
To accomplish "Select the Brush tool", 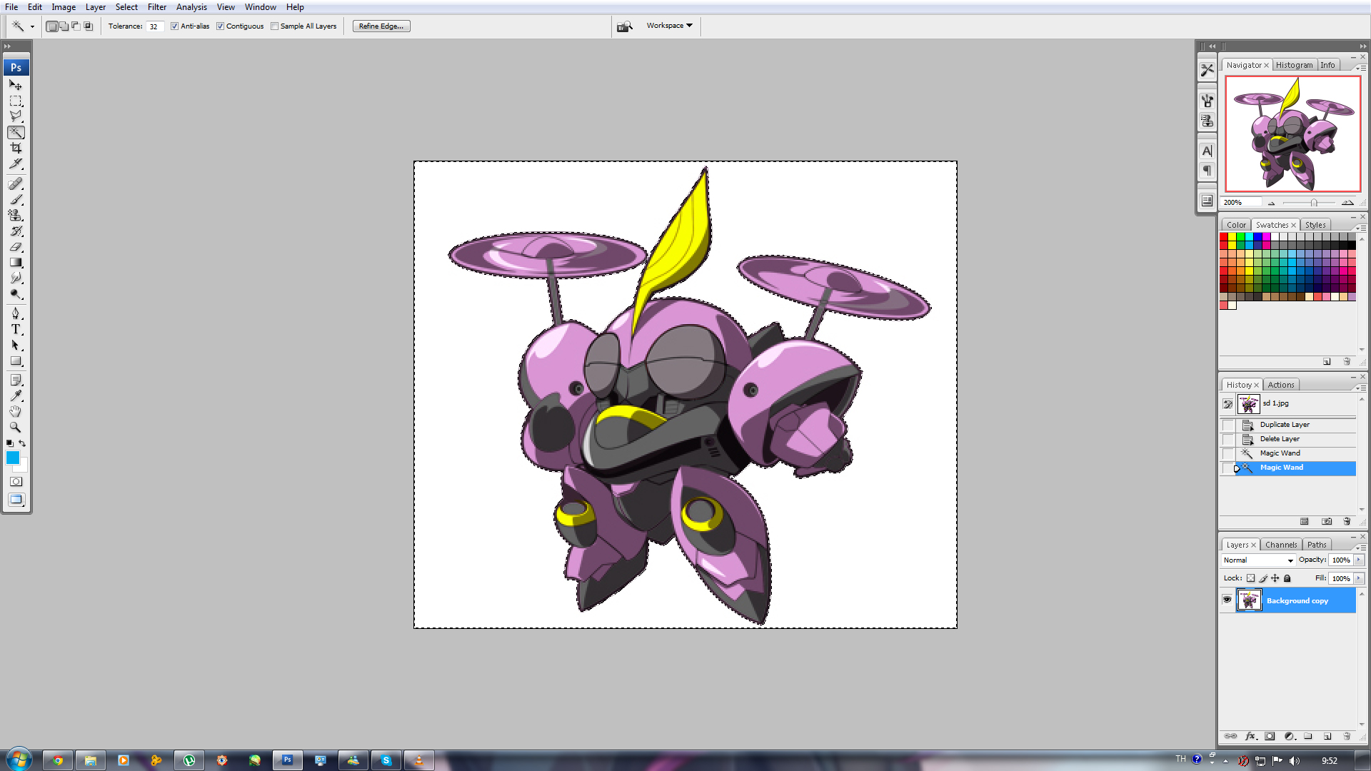I will 16,200.
